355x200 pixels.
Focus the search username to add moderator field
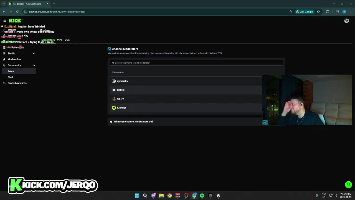196,63
